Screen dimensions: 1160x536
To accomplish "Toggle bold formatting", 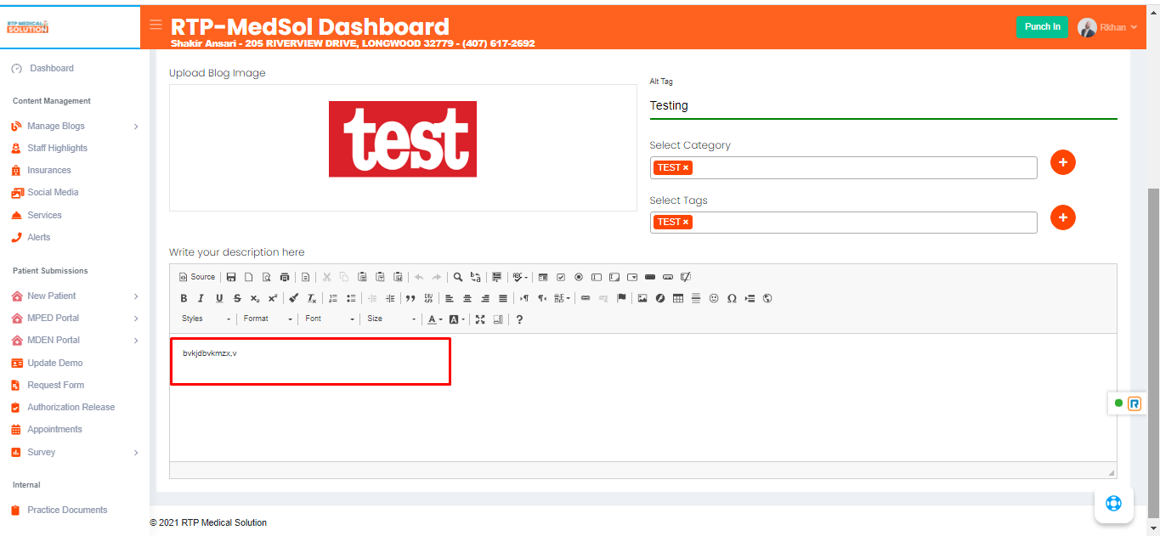I will click(184, 298).
